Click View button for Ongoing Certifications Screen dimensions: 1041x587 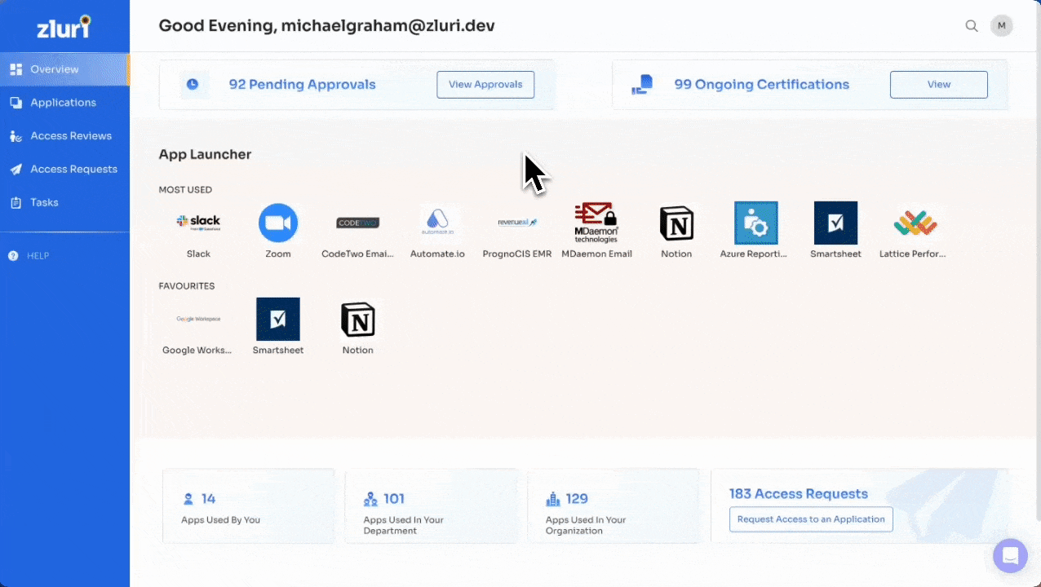tap(939, 85)
